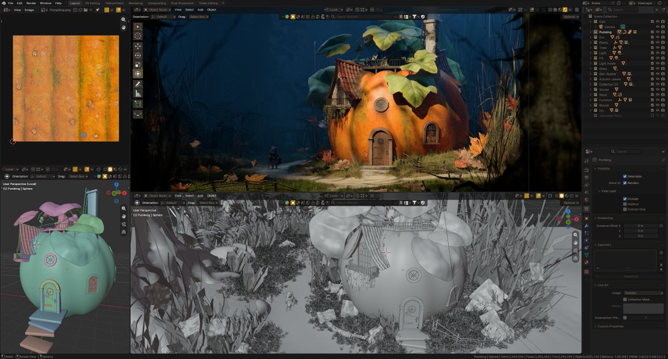Click zoom magnifier gizmo in bottom viewport
Screen dimensions: 668x359
point(576,235)
